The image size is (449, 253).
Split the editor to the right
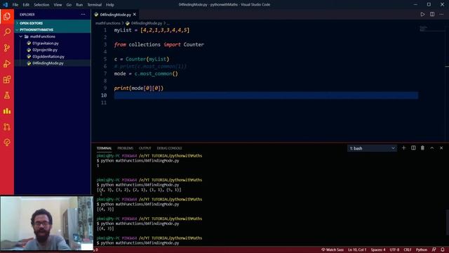pyautogui.click(x=432, y=14)
